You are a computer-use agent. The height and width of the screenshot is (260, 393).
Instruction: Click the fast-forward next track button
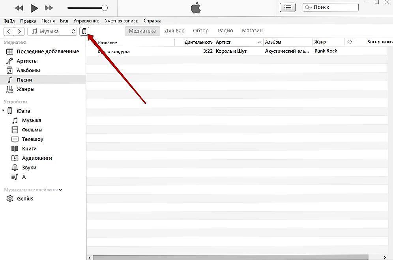49,8
